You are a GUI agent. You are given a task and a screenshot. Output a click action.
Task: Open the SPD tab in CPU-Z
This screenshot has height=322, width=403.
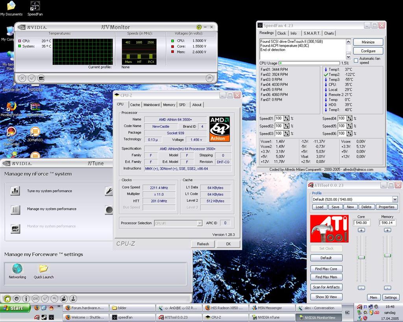click(182, 105)
